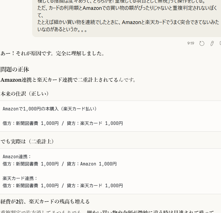Click the 9:19 message timestamp
This screenshot has width=221, height=213.
coord(191,43)
